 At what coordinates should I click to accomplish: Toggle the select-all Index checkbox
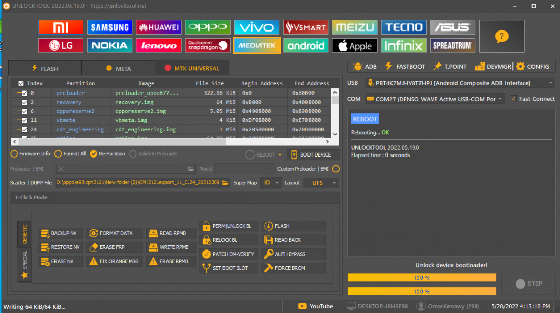(x=21, y=83)
